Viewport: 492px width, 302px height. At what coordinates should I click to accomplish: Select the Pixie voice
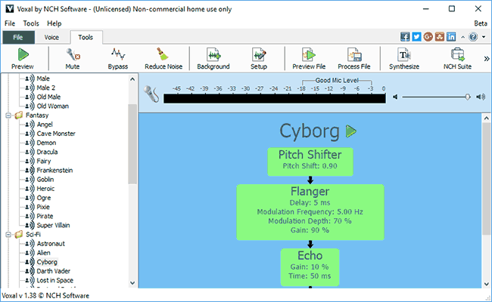point(43,207)
